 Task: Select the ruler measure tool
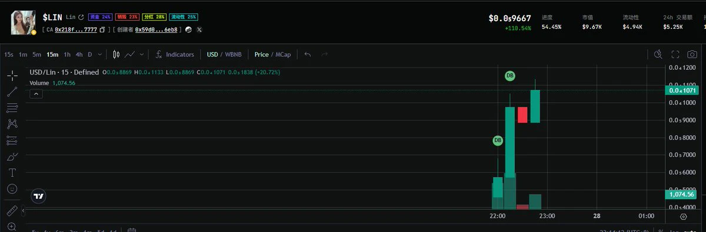pos(12,210)
